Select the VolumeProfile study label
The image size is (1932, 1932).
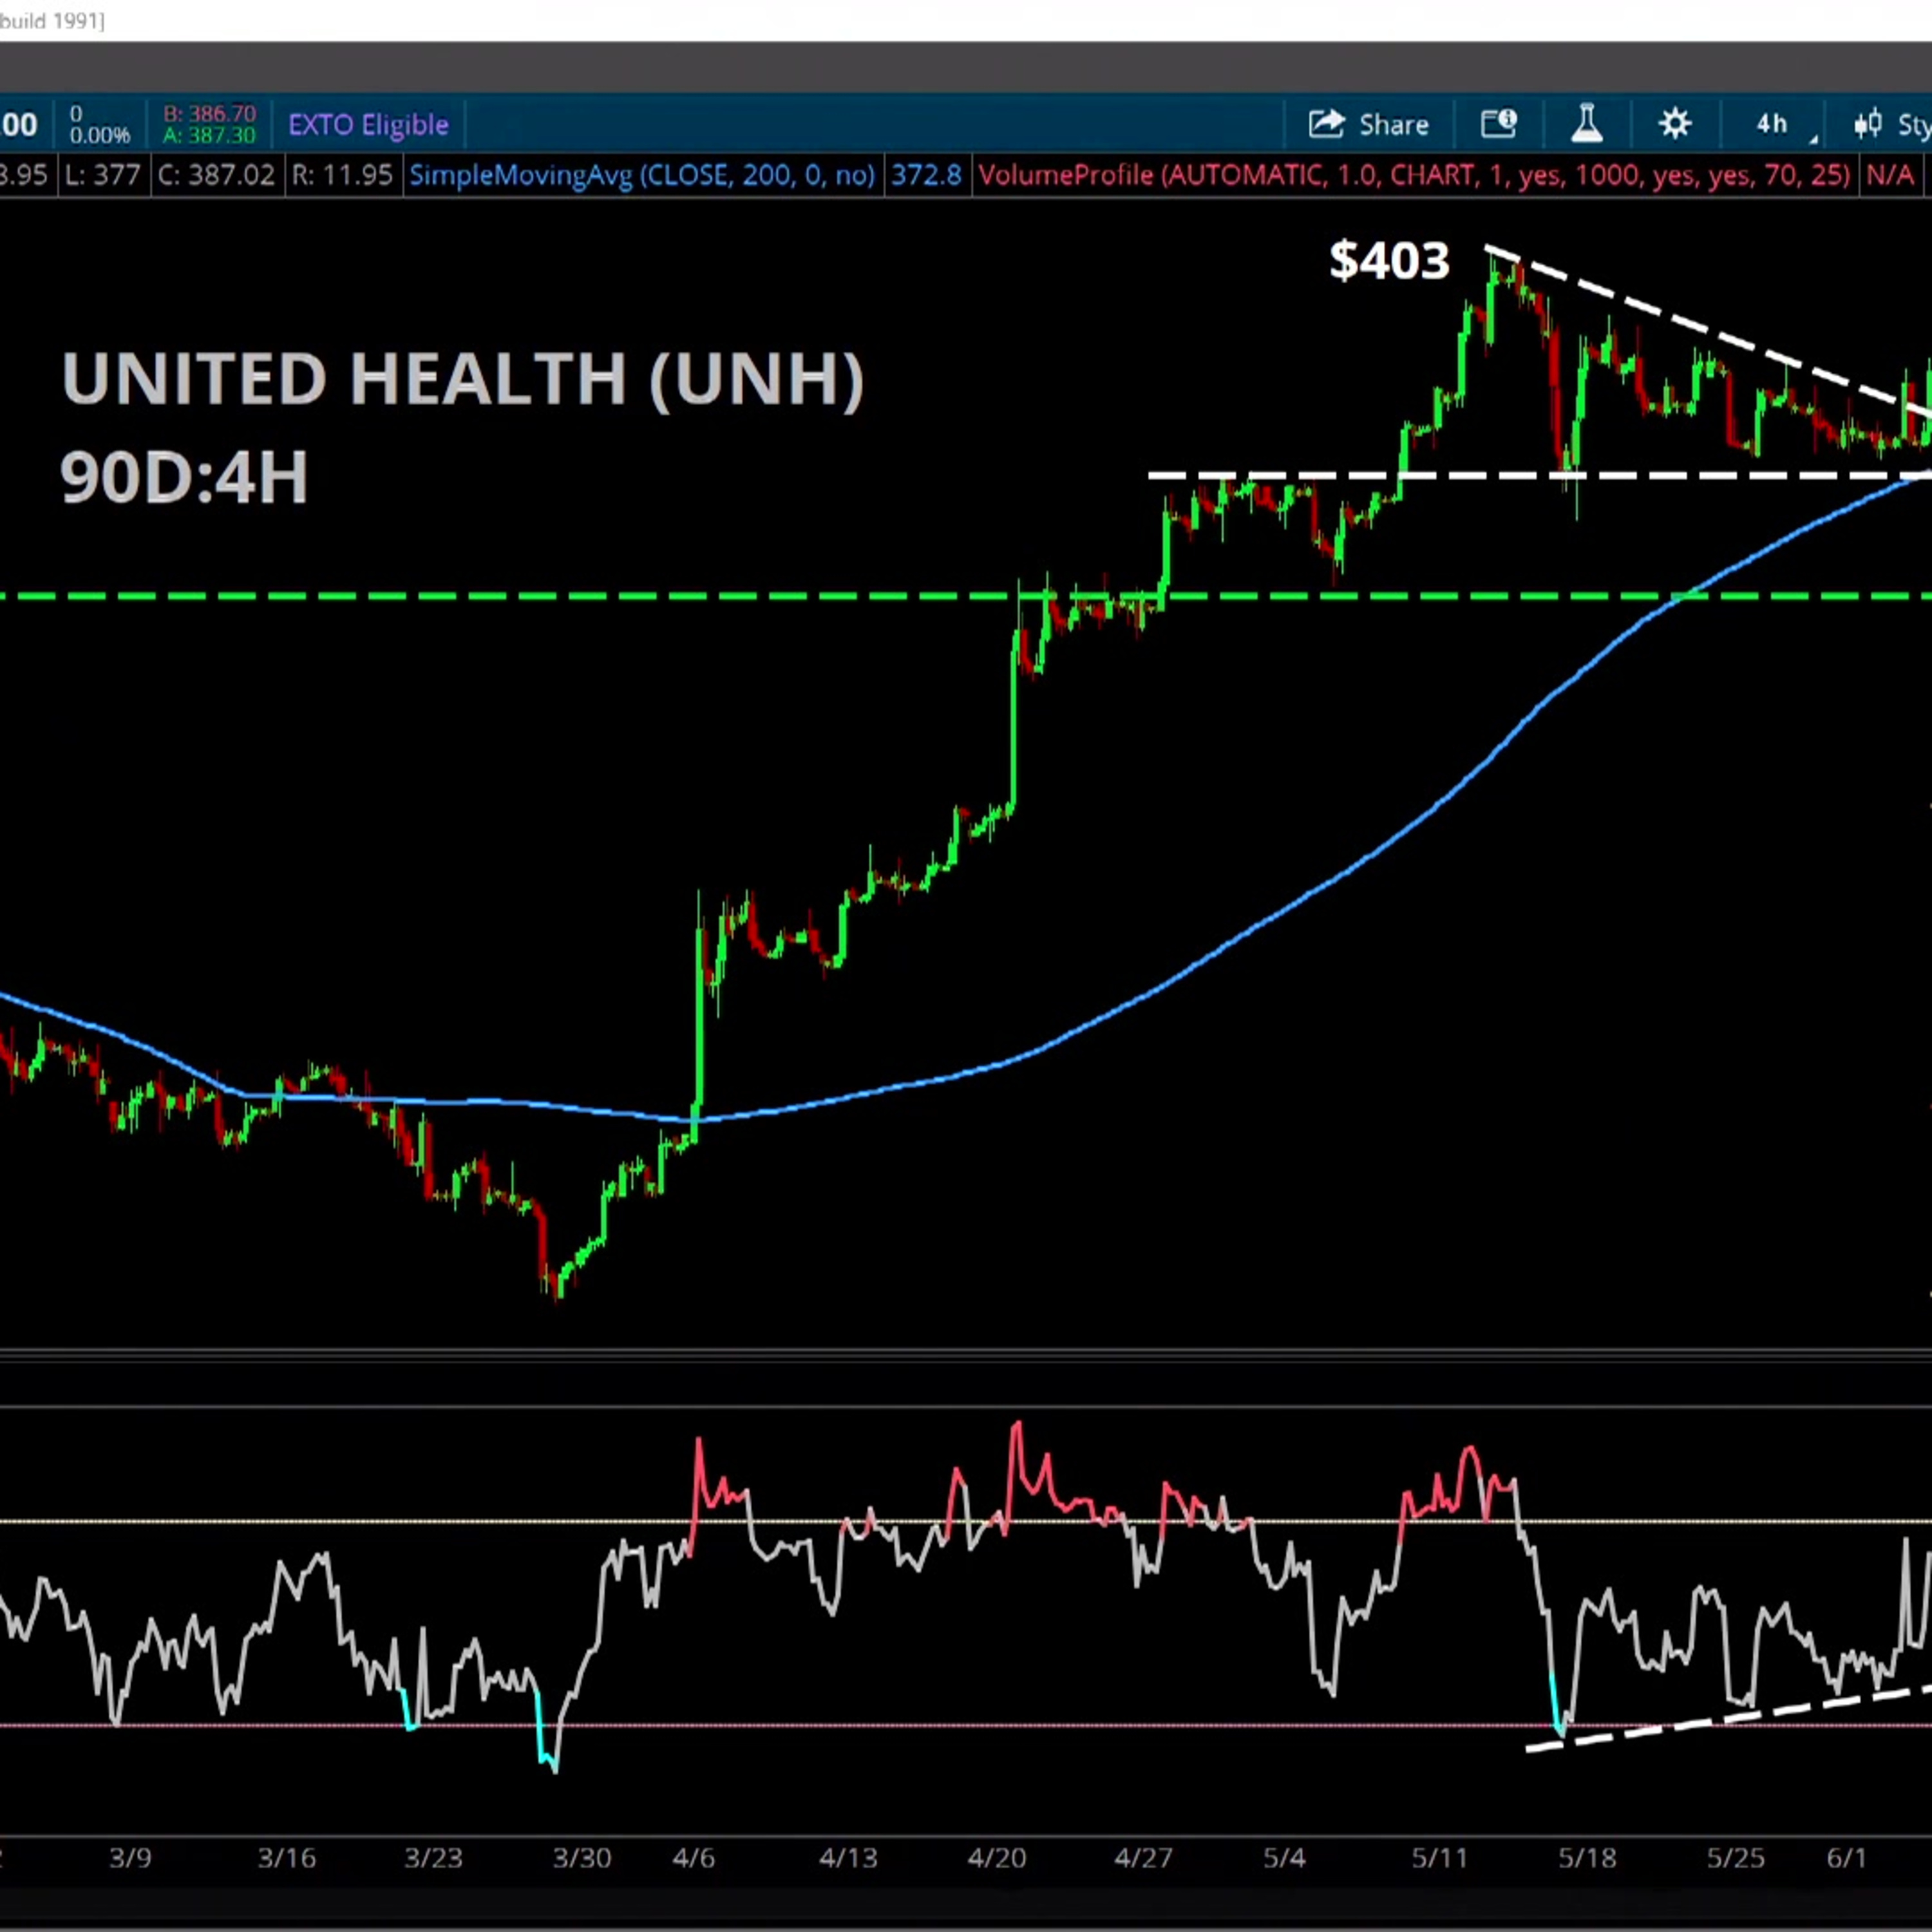click(1414, 176)
